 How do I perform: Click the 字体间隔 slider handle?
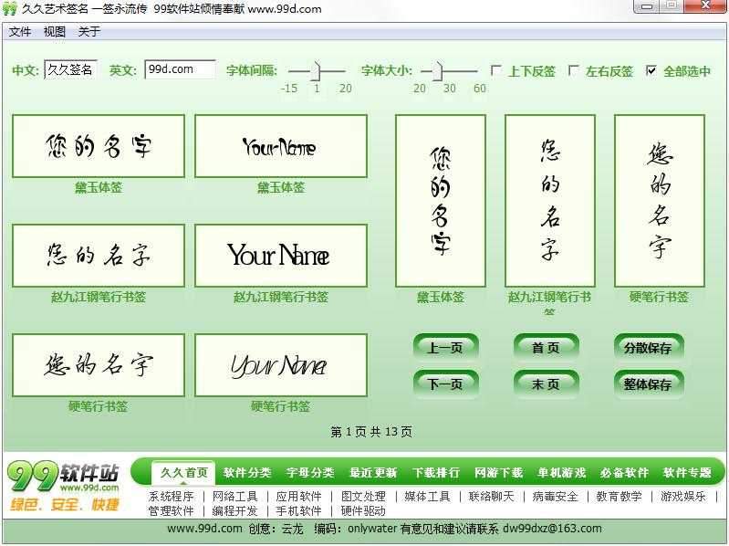tap(317, 71)
